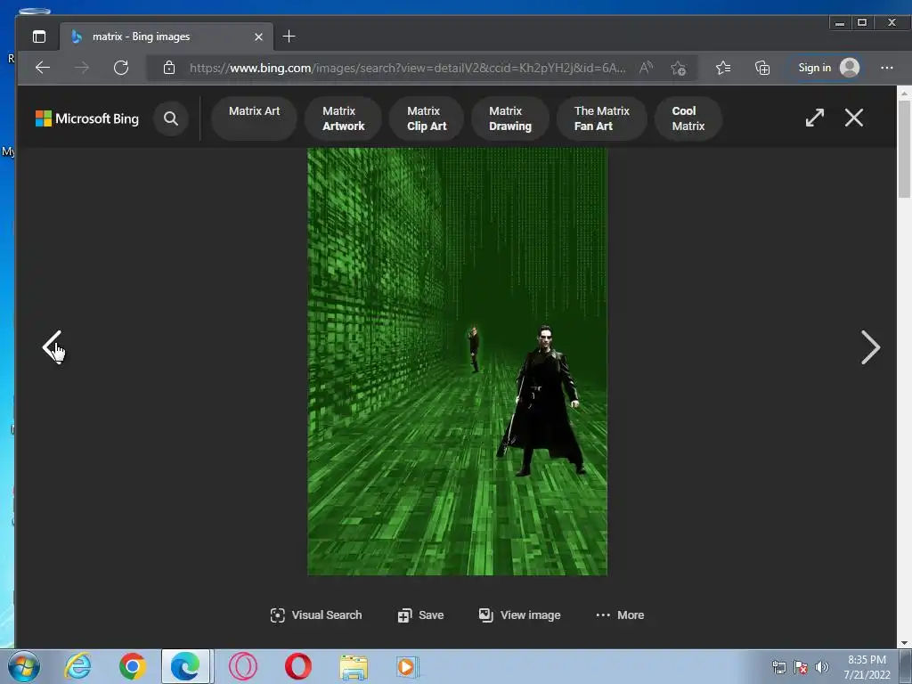
Task: Save the image to collection
Action: [x=420, y=615]
